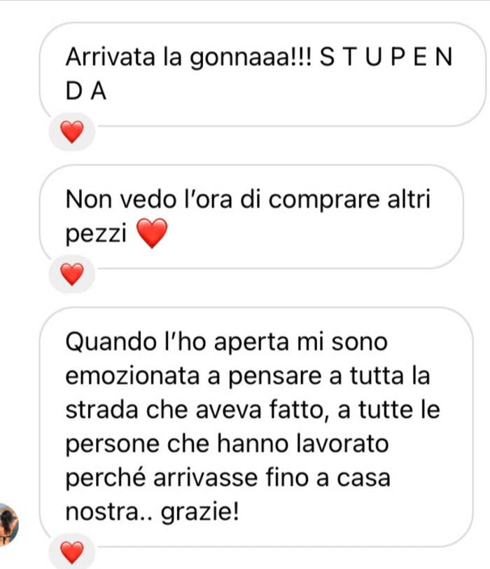Viewport: 490px width, 569px height.
Task: Open the heart reaction below 'altri pezzi' message
Action: pyautogui.click(x=72, y=275)
